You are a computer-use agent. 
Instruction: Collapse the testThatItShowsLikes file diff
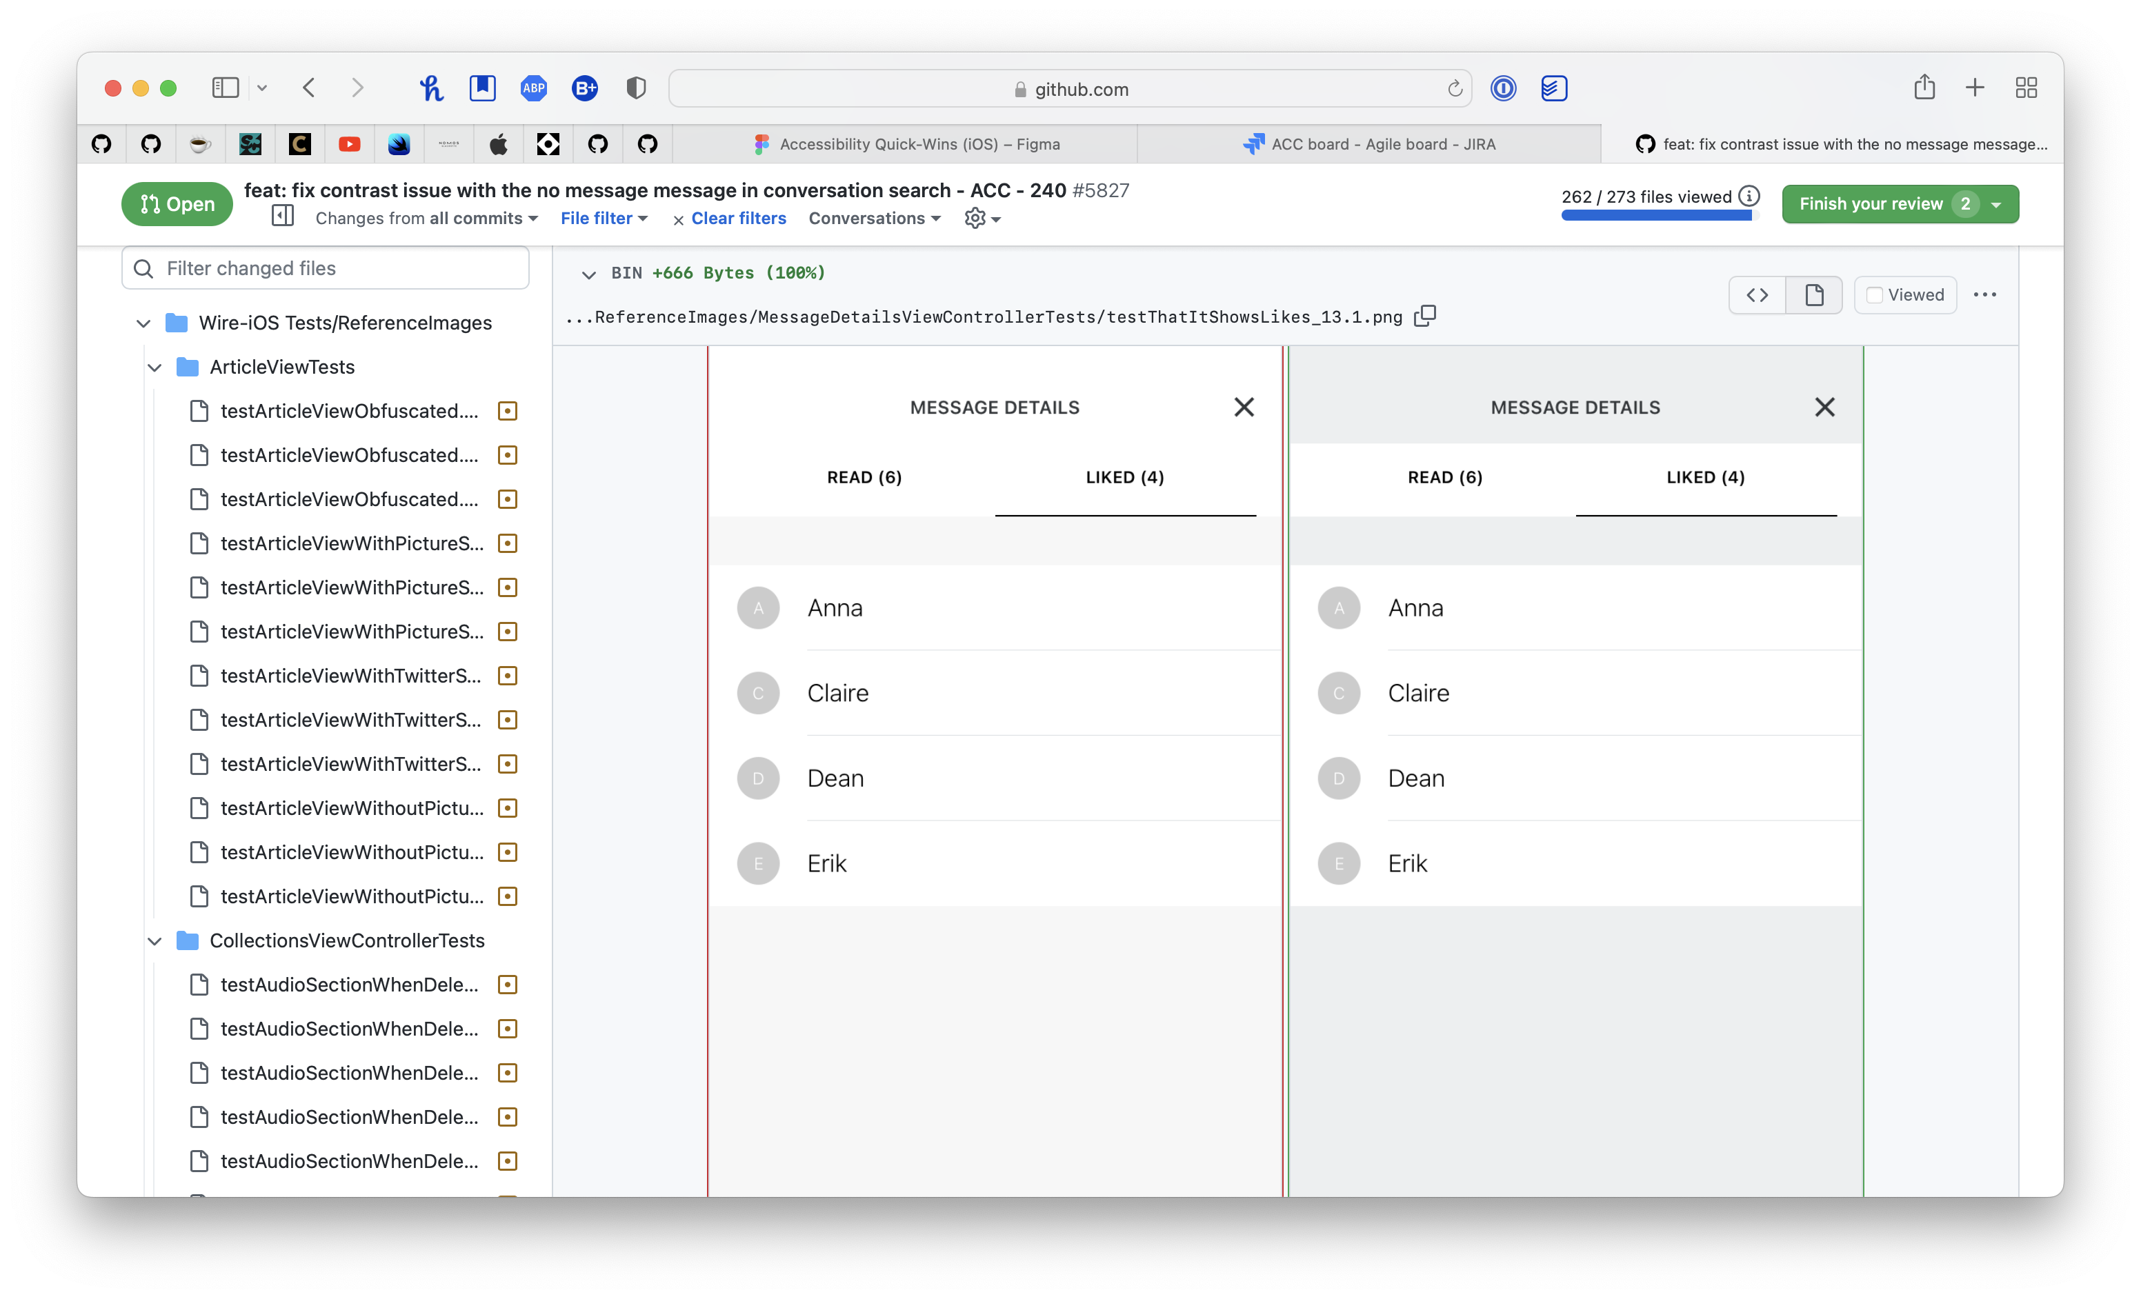tap(588, 274)
